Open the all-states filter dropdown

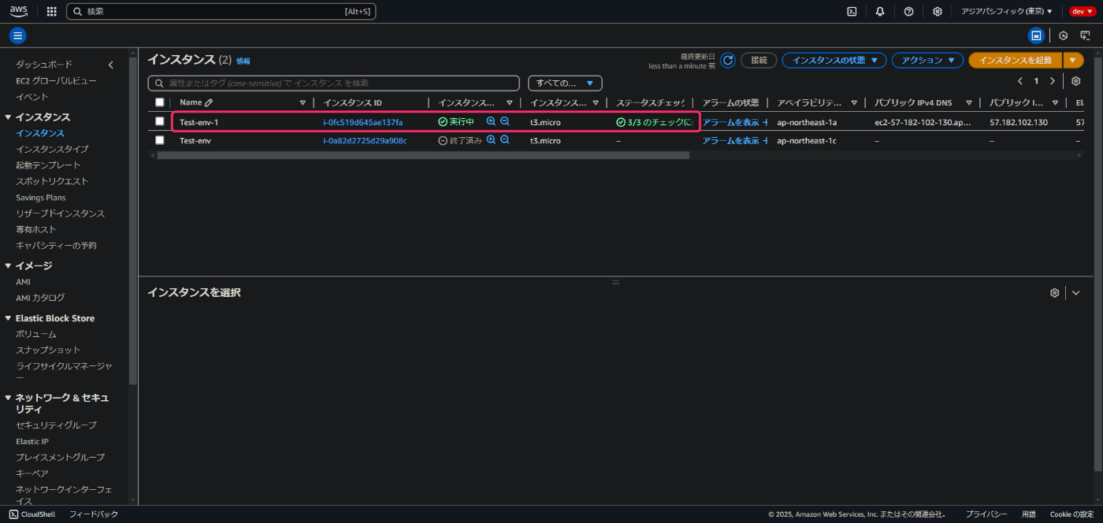(x=565, y=83)
